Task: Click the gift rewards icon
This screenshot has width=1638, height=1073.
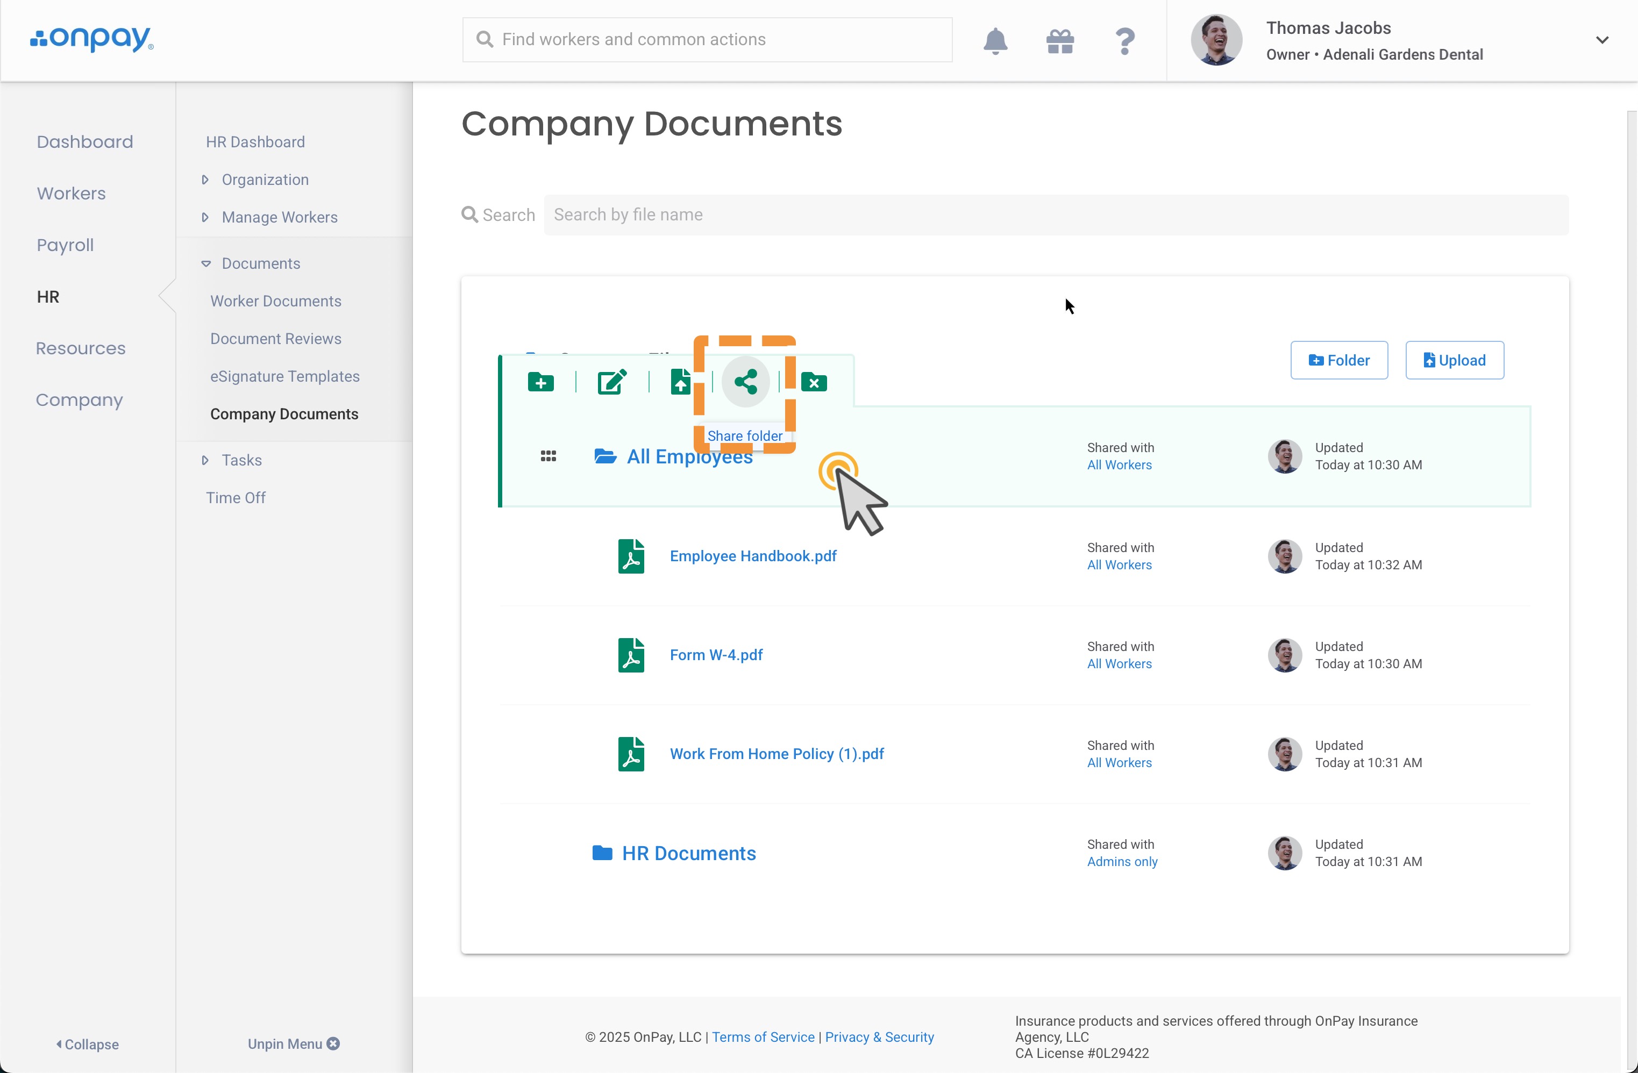Action: point(1060,41)
